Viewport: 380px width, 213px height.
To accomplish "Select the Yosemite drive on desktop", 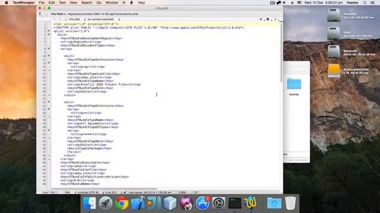I will (334, 15).
